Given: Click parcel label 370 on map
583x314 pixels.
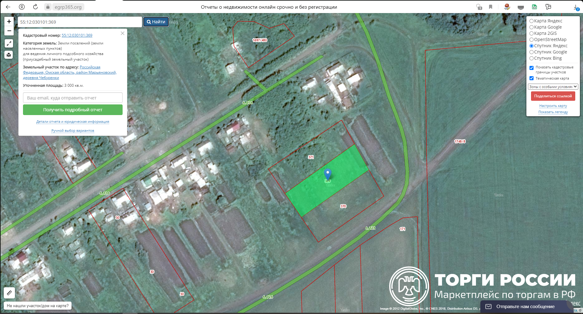Looking at the screenshot, I should (343, 206).
